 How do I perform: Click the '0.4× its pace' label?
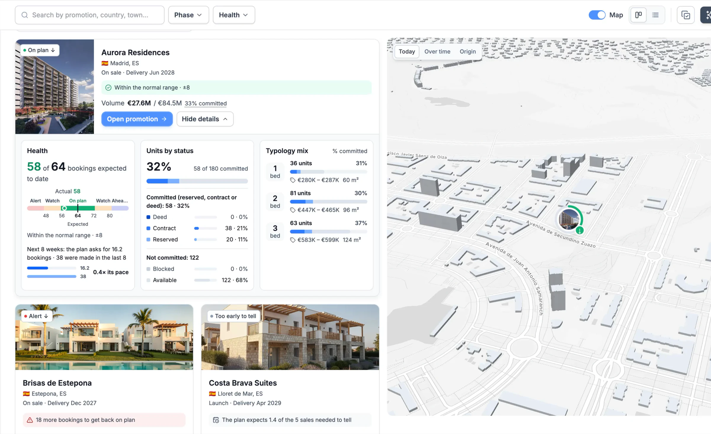111,272
